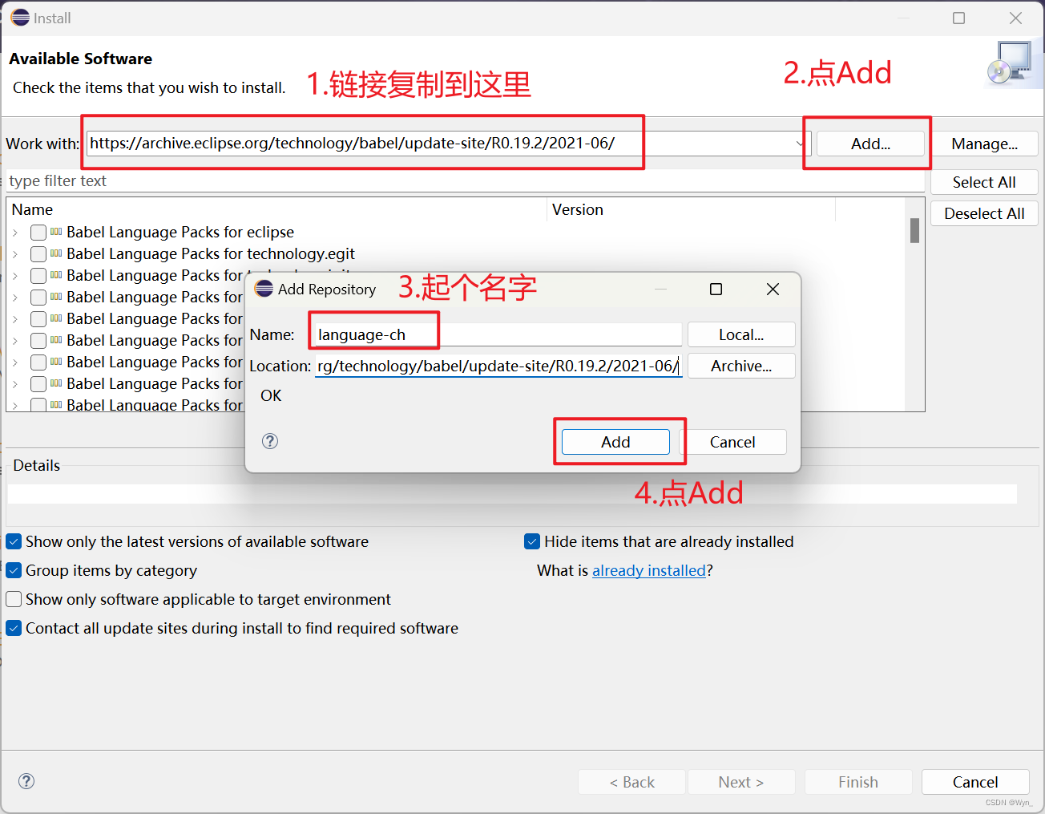Click package icon of Babel Language Packs for eclipse
1045x814 pixels.
click(x=56, y=232)
